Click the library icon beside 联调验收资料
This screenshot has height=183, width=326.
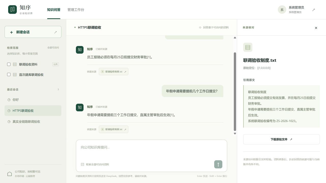[x=15, y=64]
